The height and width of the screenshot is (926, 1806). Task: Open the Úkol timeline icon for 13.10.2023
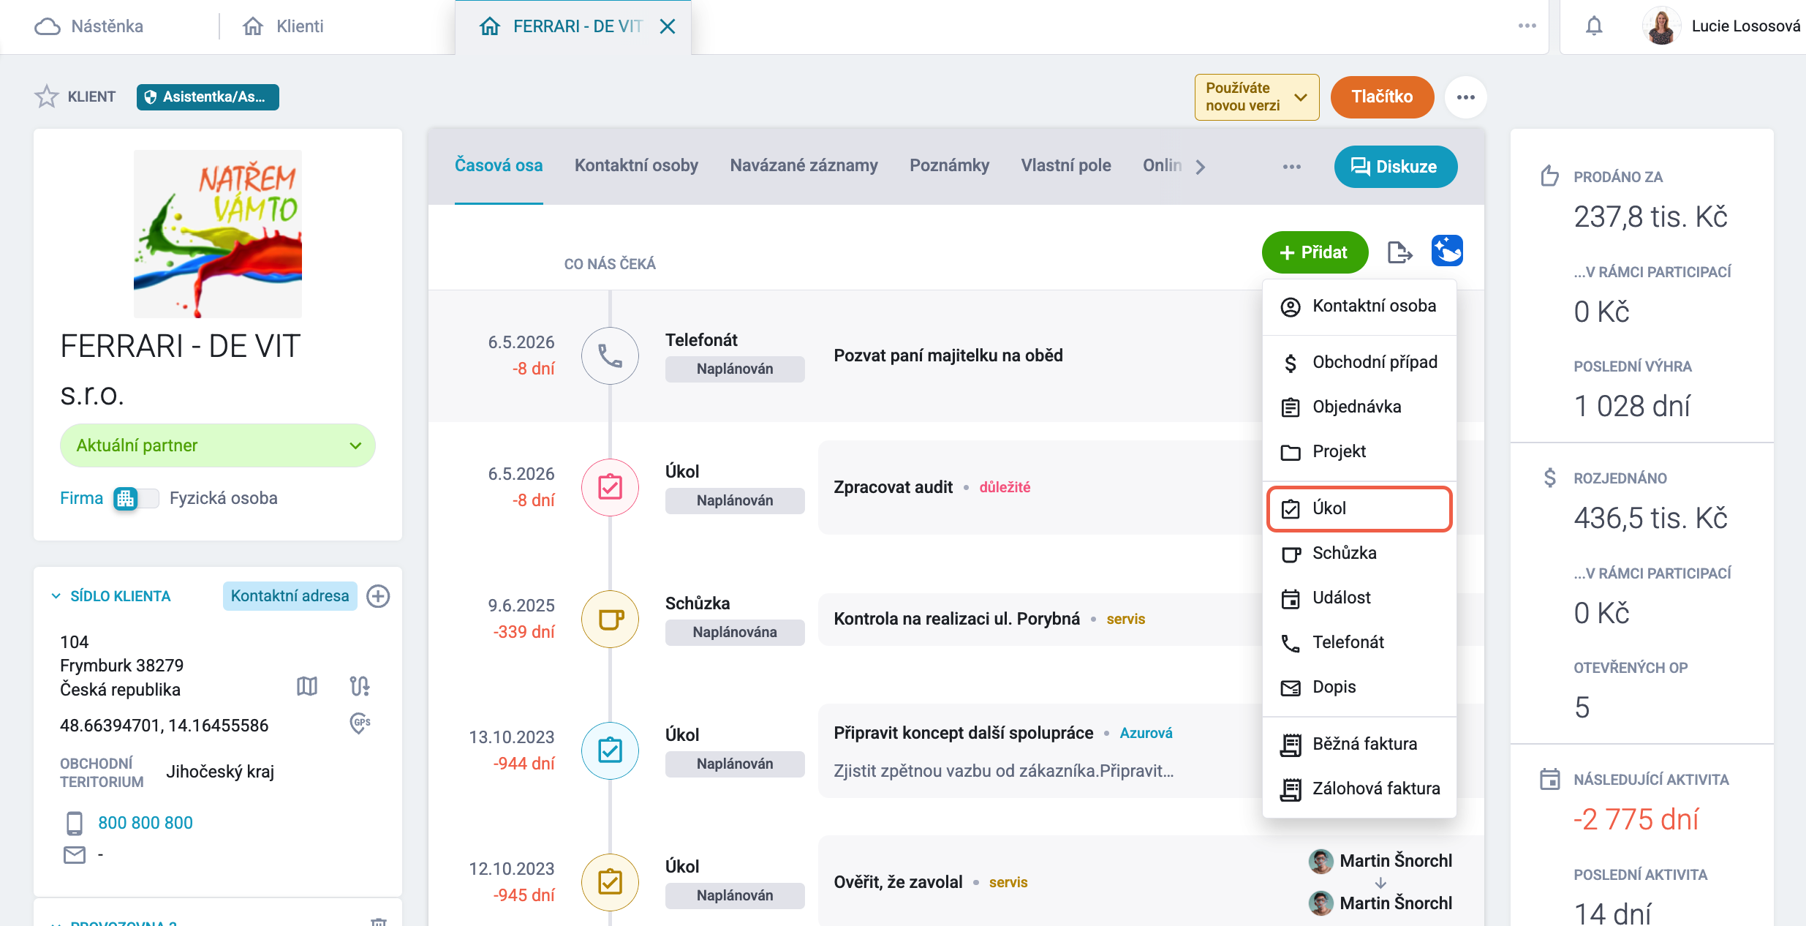coord(610,750)
